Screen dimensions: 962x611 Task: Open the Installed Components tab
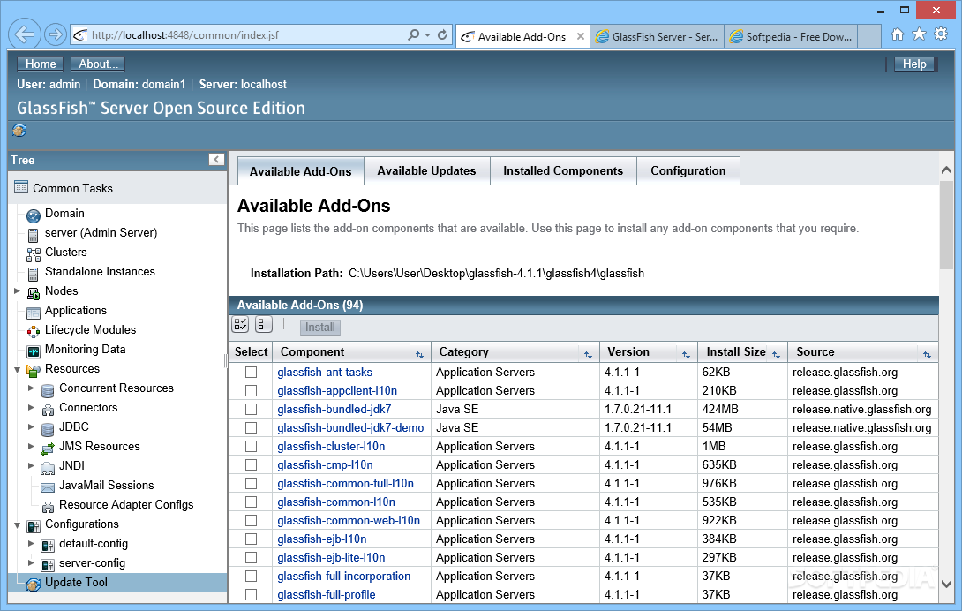[x=562, y=170]
